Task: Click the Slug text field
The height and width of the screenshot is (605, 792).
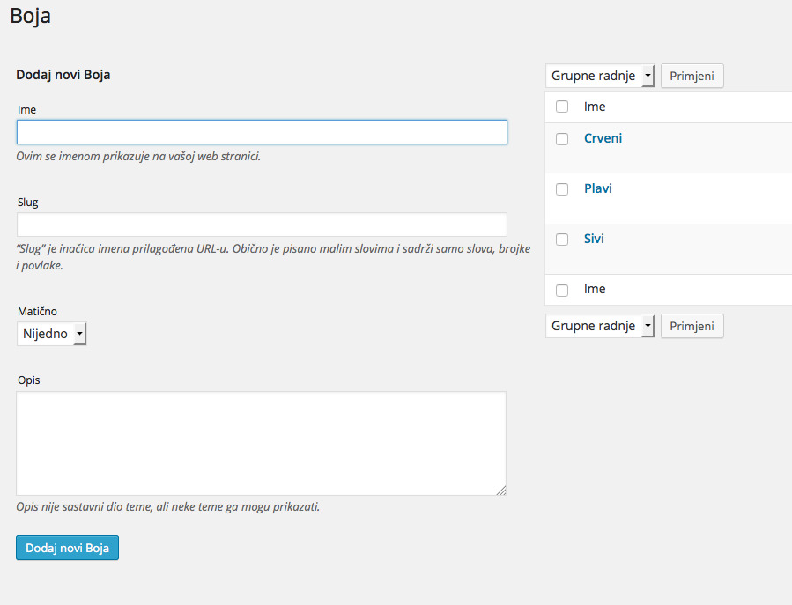Action: pyautogui.click(x=262, y=225)
